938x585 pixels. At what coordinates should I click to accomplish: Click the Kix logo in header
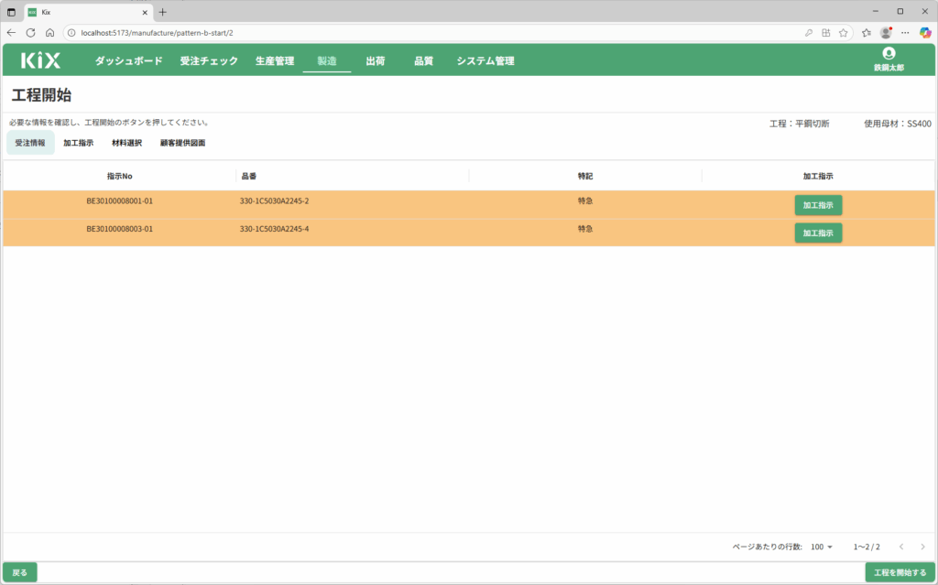pyautogui.click(x=40, y=60)
